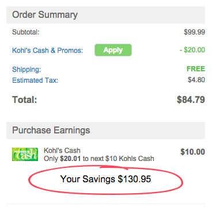Open the Estimated Tax link
Viewport: 216px width, 207px height.
[35, 80]
